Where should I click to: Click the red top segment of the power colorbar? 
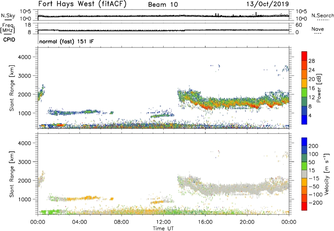tap(304, 56)
